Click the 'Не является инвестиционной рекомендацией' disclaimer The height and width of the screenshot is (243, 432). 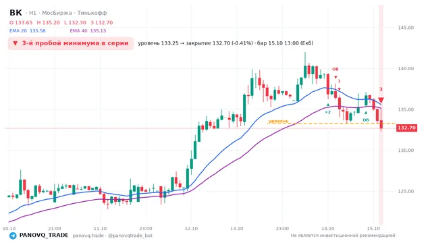[343, 236]
